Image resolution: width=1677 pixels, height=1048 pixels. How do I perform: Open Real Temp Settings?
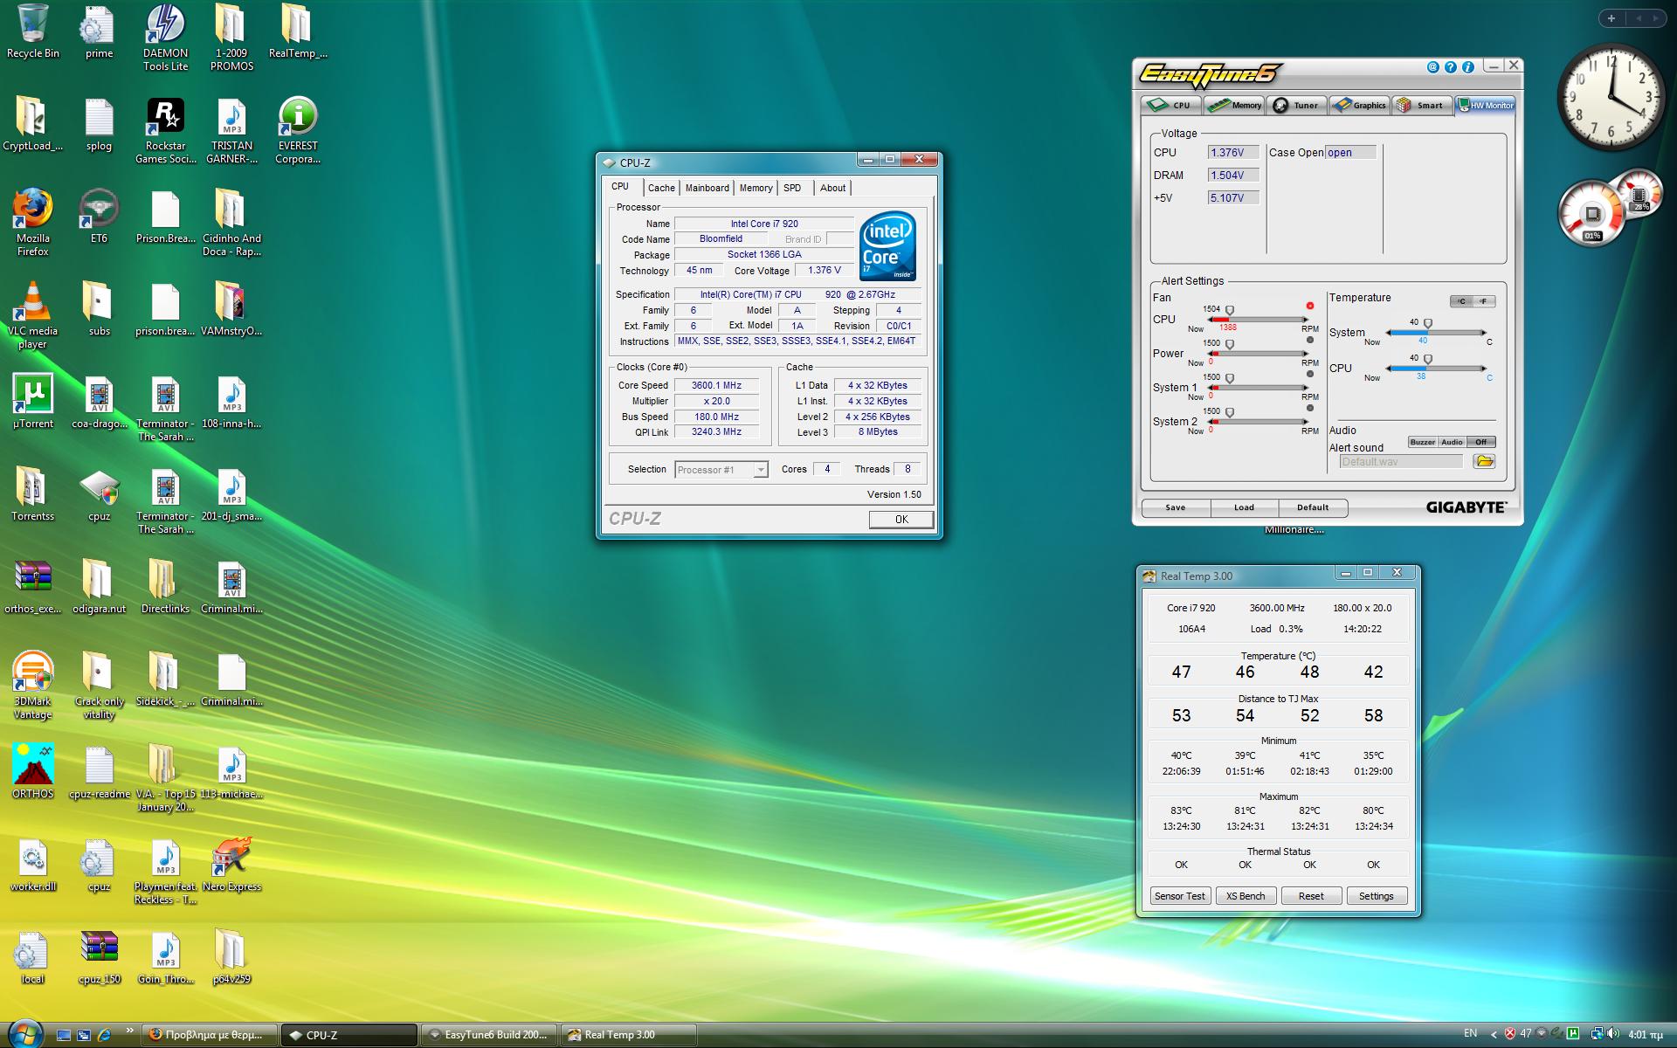click(x=1377, y=896)
